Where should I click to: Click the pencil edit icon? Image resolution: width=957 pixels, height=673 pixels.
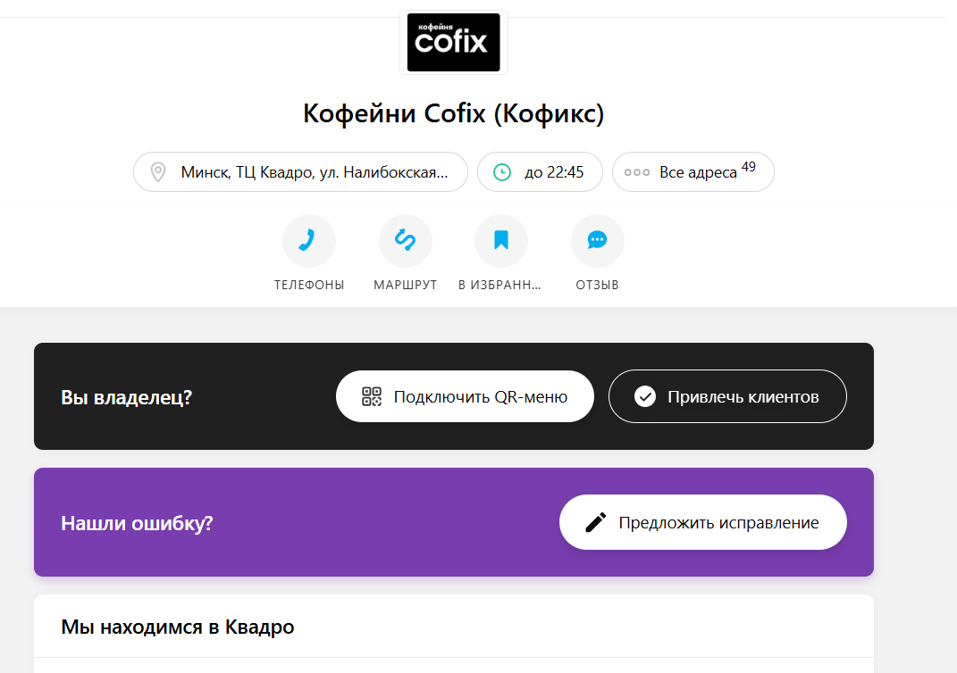click(596, 522)
